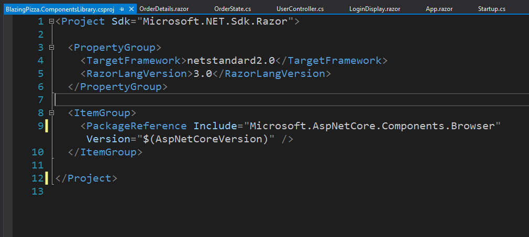Image resolution: width=529 pixels, height=237 pixels.
Task: Switch to the OrderDetails.razor tab
Action: coord(164,9)
